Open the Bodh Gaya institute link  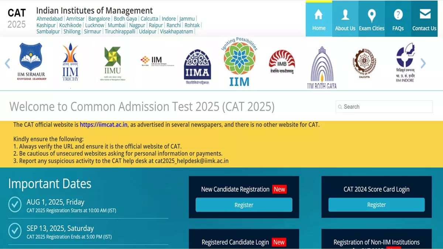(x=125, y=19)
